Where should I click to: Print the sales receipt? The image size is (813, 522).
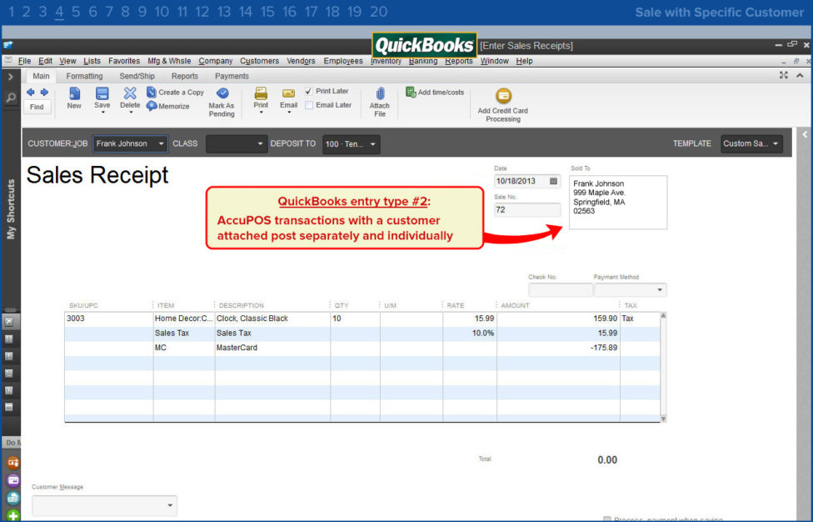[x=261, y=98]
